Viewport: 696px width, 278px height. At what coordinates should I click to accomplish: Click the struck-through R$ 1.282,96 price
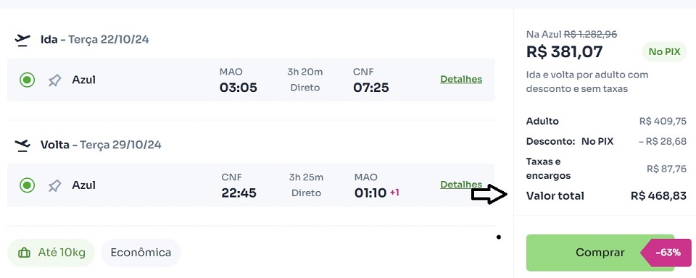click(590, 34)
